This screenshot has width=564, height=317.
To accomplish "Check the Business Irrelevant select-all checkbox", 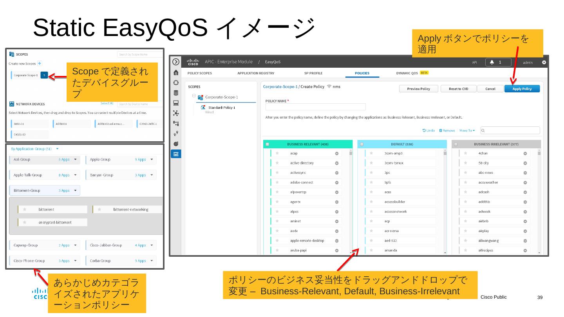I will pyautogui.click(x=456, y=144).
